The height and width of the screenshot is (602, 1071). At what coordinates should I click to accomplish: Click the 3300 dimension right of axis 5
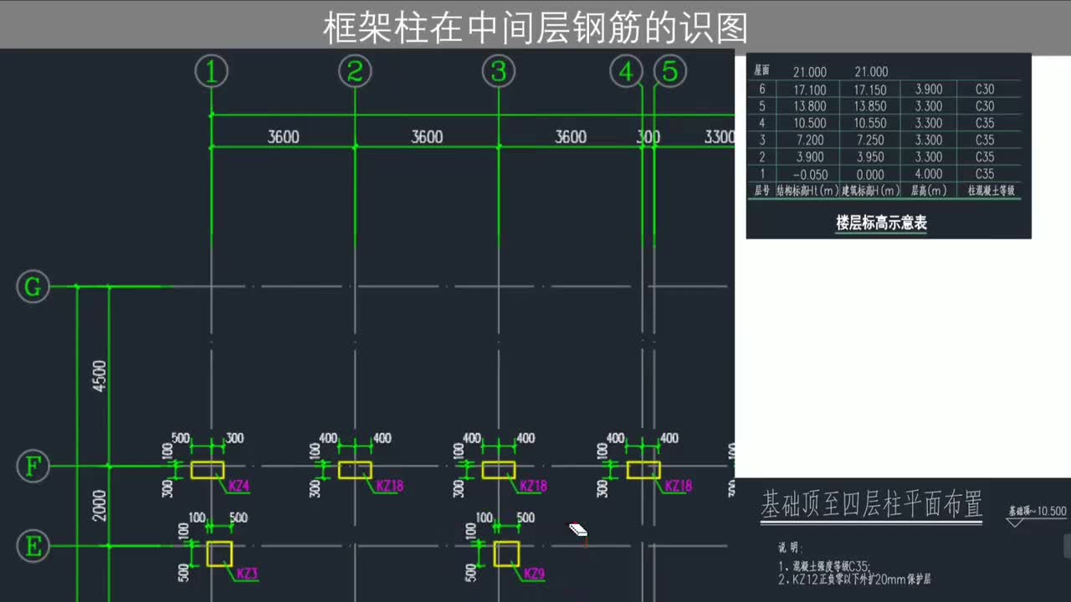[719, 136]
